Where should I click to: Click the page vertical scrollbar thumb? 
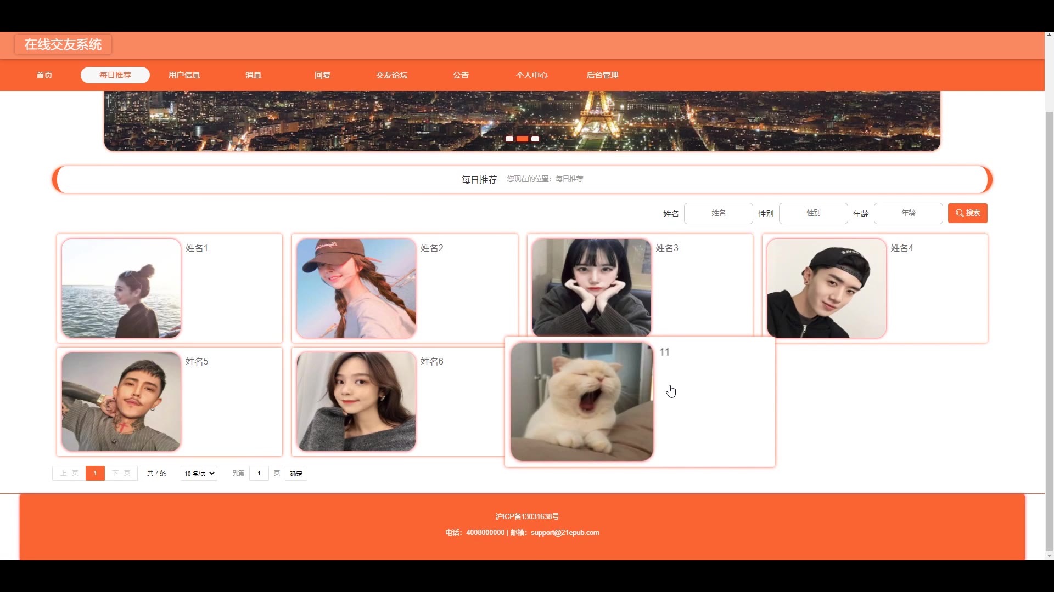pyautogui.click(x=1049, y=331)
